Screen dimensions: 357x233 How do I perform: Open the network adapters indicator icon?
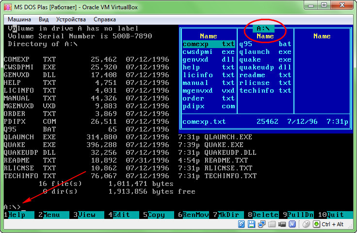261,224
